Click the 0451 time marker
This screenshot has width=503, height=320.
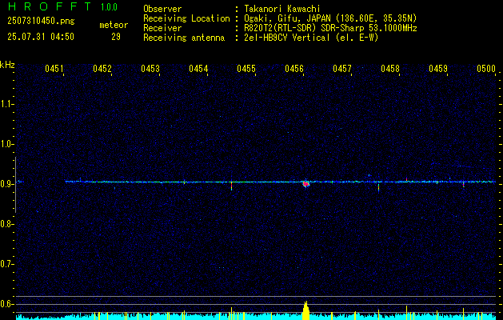tap(54, 68)
